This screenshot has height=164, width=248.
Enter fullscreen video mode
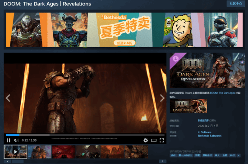tap(162, 140)
